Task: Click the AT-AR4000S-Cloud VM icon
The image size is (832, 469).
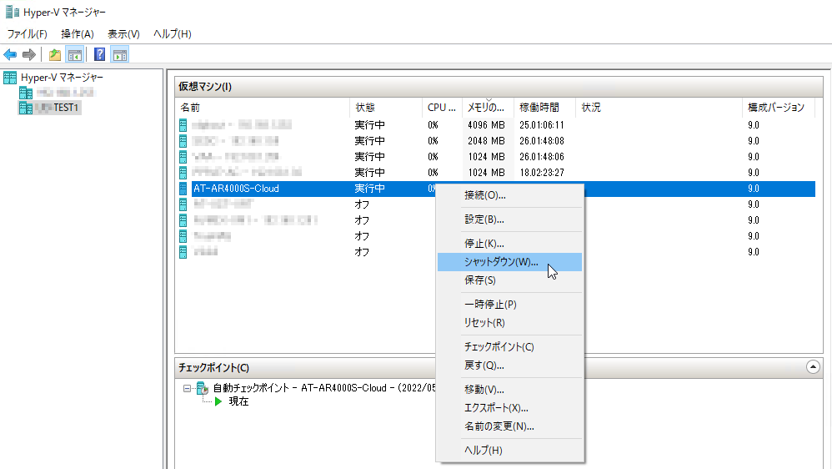Action: tap(183, 189)
